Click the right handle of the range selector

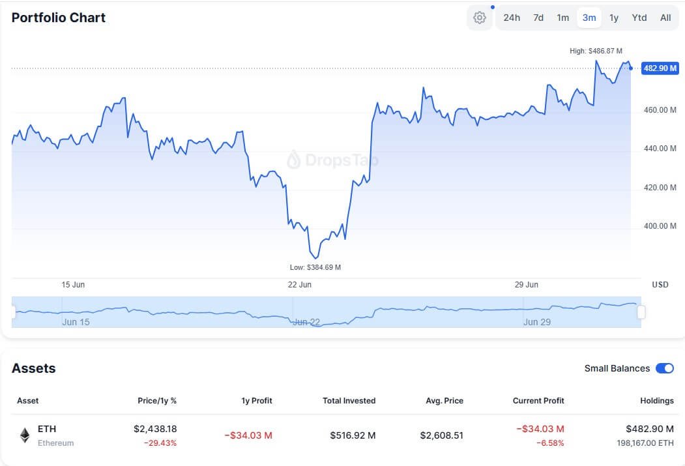[643, 310]
